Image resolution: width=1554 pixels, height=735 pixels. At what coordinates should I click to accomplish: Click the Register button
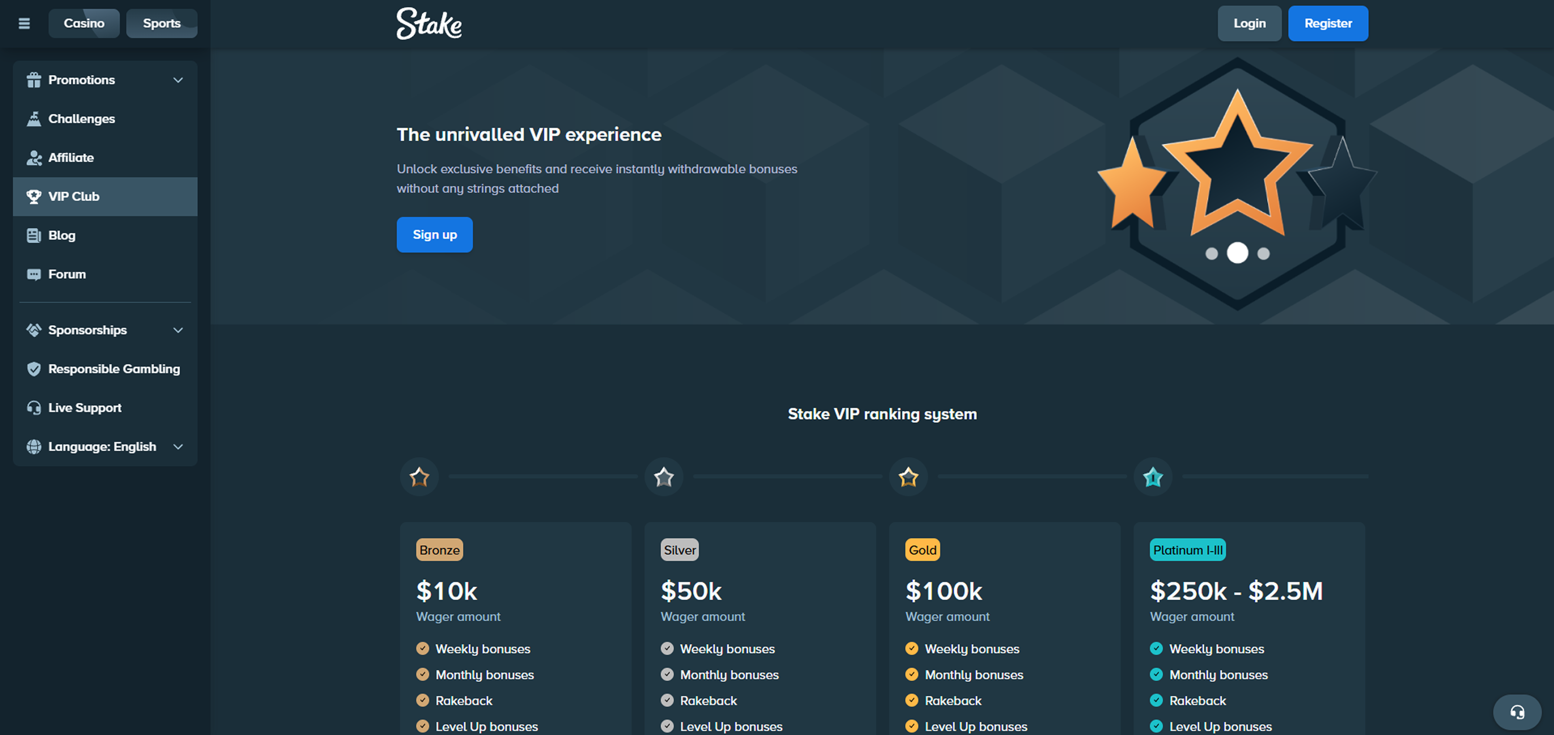1328,23
